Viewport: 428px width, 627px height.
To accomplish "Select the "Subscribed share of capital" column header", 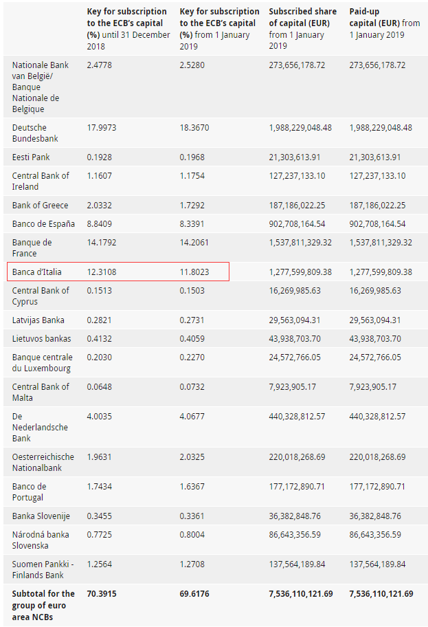I will pos(302,22).
